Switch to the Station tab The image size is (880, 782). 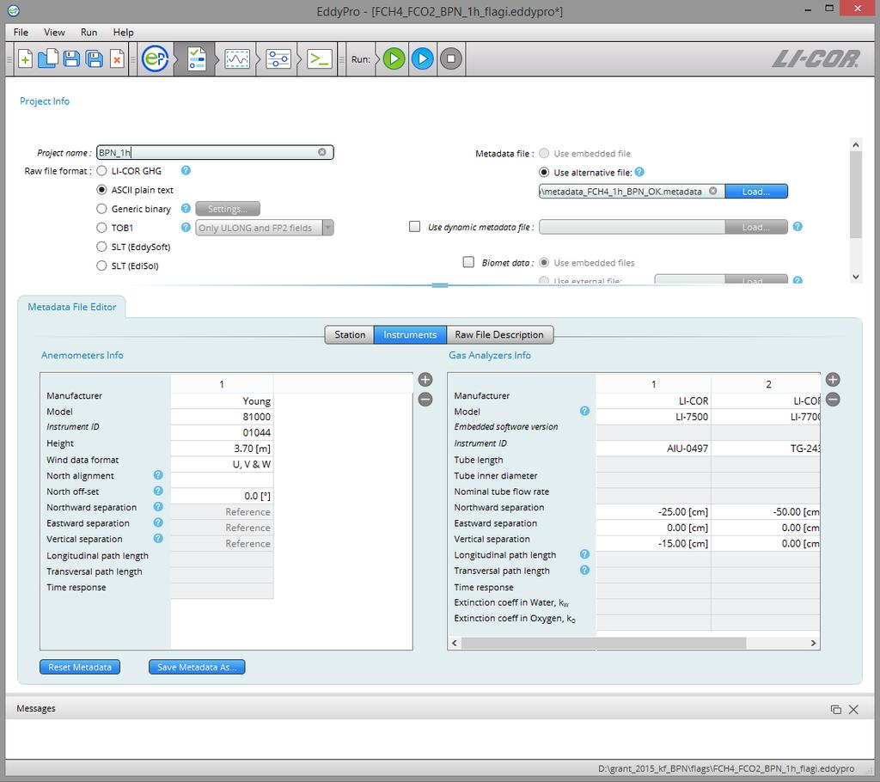[x=350, y=334]
